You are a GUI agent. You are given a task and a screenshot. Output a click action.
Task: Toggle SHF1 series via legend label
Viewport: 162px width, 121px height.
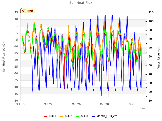tap(53, 116)
